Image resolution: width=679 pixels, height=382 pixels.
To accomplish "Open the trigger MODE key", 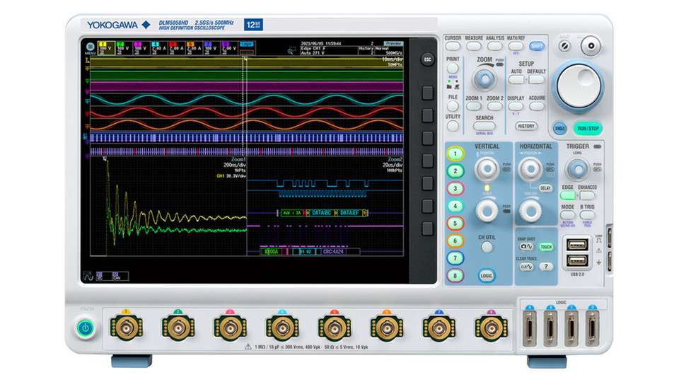I will click(568, 215).
